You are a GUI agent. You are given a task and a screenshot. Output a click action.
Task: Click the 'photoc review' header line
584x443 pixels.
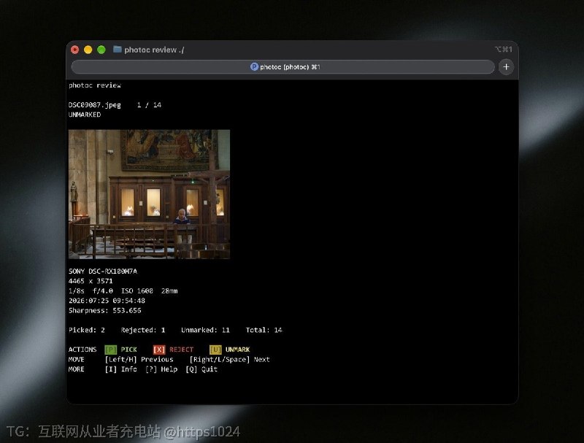click(x=95, y=85)
